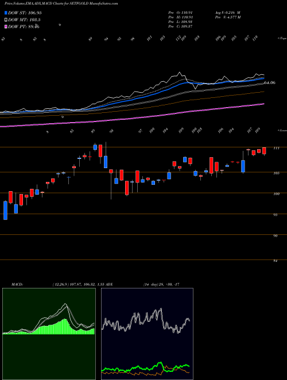This screenshot has width=287, height=380.
Task: Click the blue DOW ST legend swatch
Action: (6, 13)
